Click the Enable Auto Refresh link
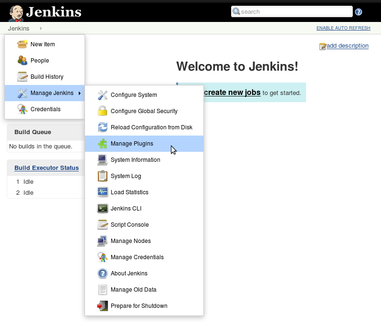This screenshot has width=381, height=326. [x=343, y=28]
